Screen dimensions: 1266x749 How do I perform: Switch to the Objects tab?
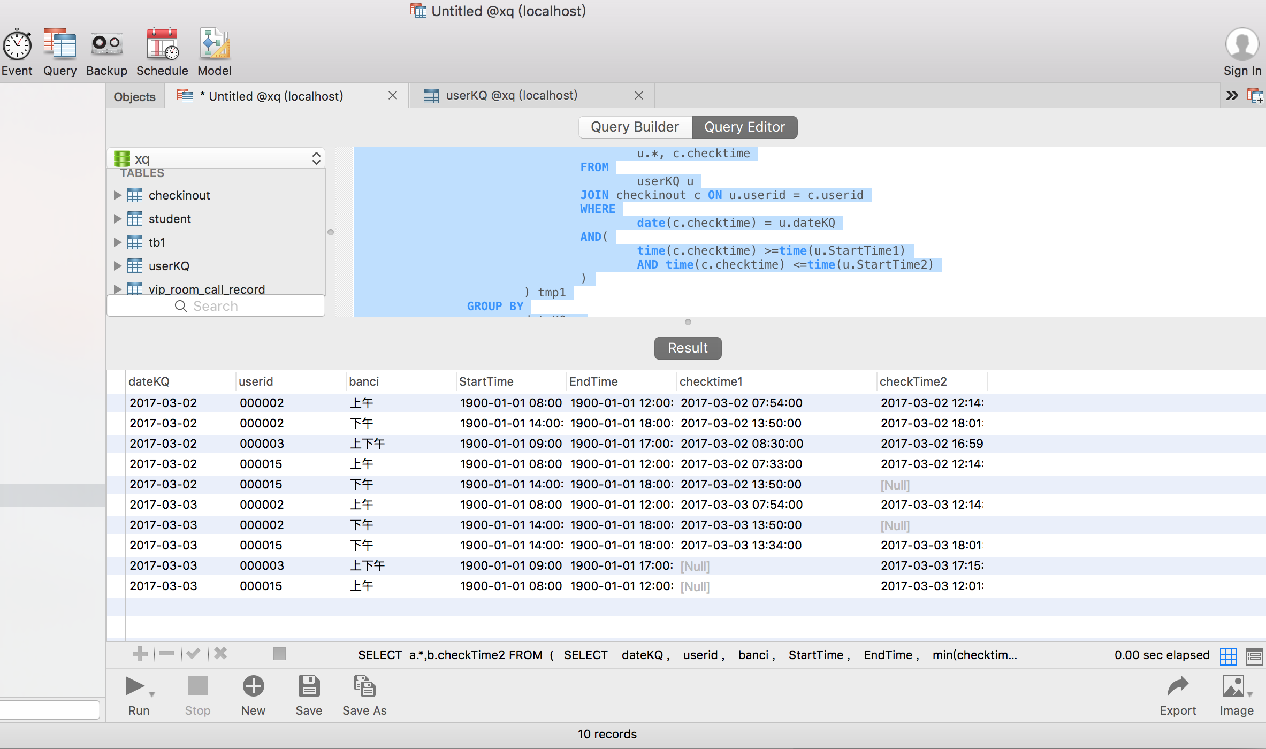[x=134, y=97]
